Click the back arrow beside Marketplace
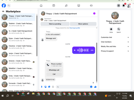This screenshot has width=134, height=100. click(x=3, y=11)
